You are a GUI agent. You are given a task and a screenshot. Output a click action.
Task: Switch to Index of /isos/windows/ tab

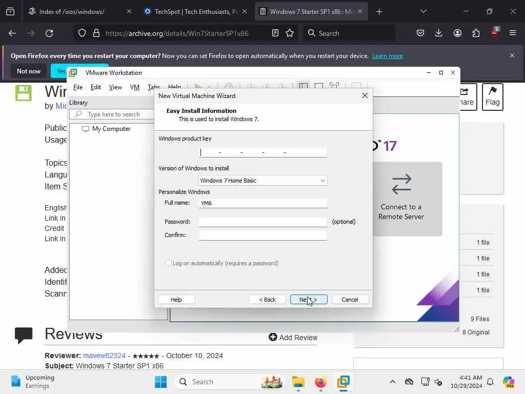pyautogui.click(x=72, y=12)
